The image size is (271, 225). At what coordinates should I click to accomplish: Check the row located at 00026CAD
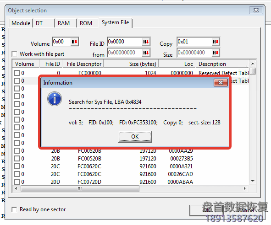17,174
